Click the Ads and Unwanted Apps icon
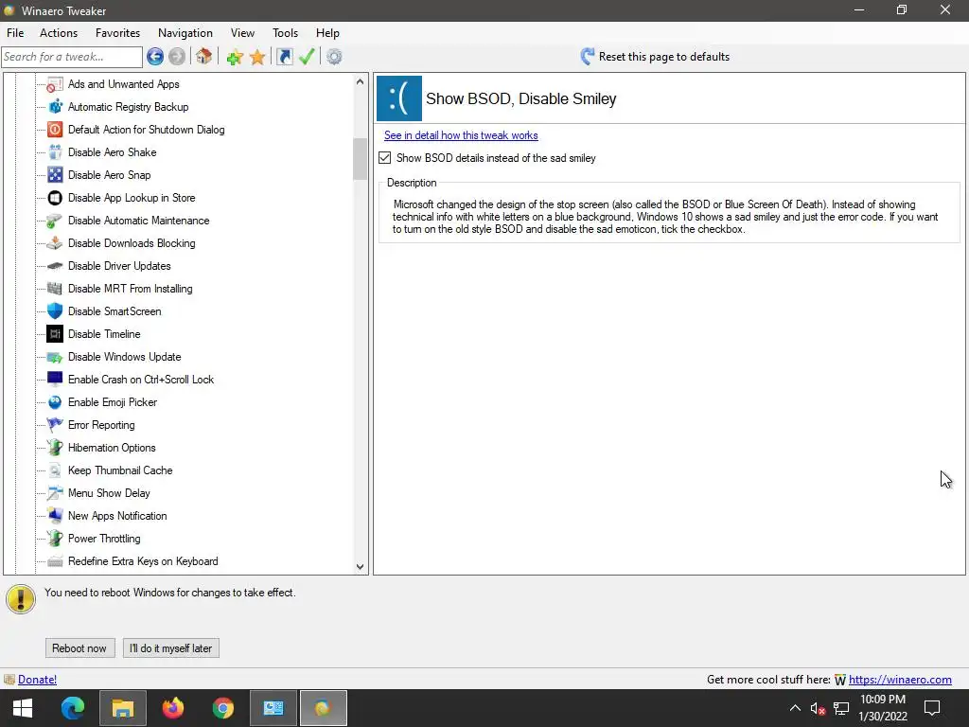Screen dimensions: 969x727 pyautogui.click(x=55, y=84)
